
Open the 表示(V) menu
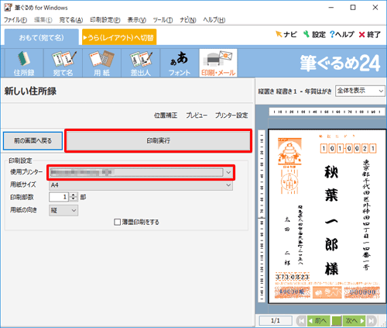point(136,20)
